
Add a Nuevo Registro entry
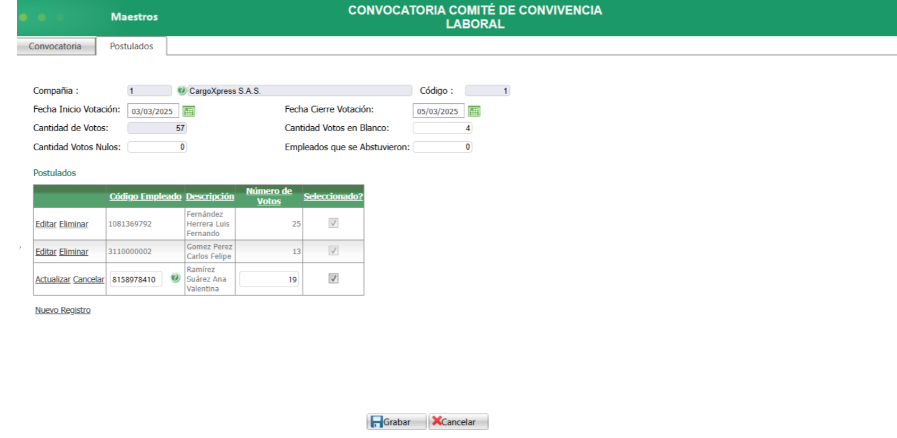(63, 310)
